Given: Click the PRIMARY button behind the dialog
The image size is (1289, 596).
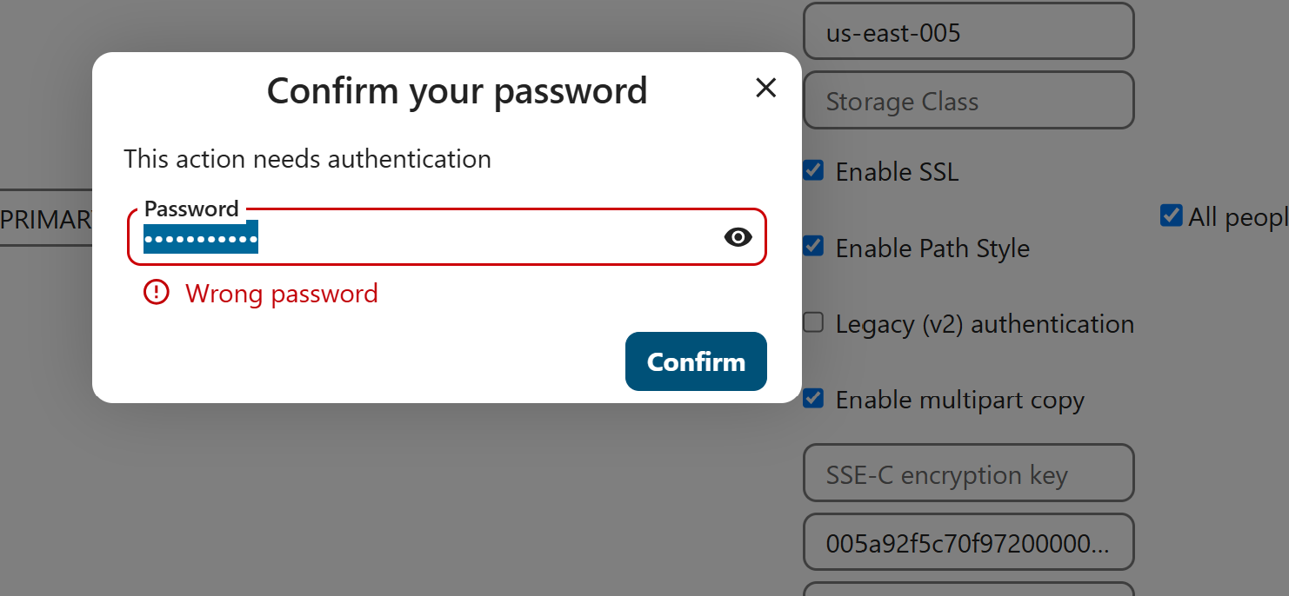Looking at the screenshot, I should [x=46, y=220].
